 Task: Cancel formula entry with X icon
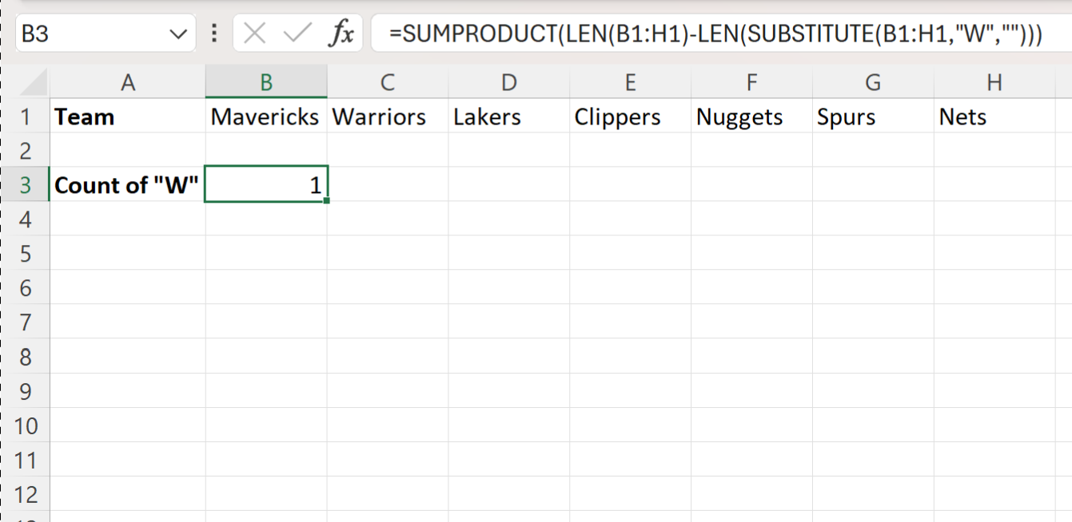click(x=254, y=34)
